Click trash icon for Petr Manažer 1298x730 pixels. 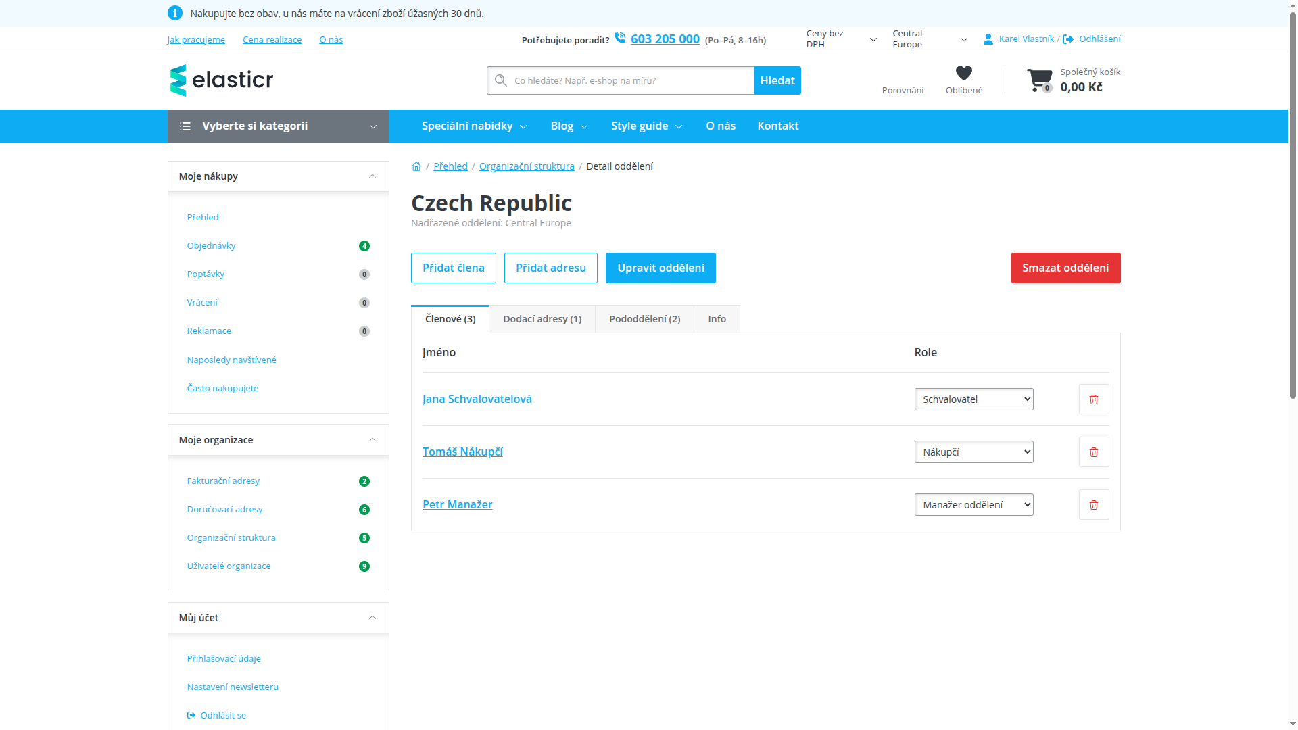click(x=1094, y=505)
